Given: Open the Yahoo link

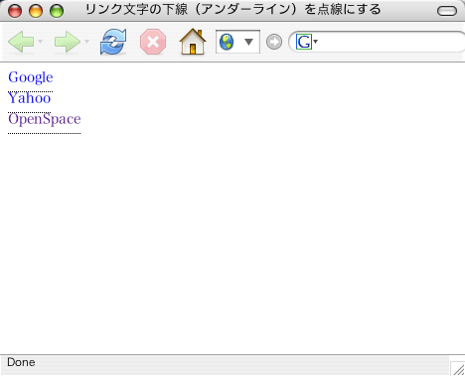Looking at the screenshot, I should point(30,98).
